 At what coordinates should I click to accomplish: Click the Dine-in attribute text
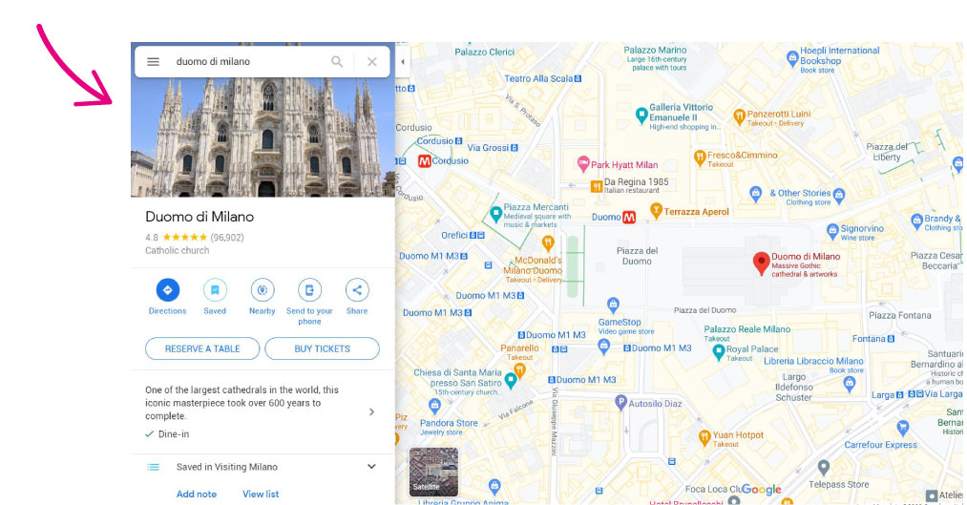174,434
